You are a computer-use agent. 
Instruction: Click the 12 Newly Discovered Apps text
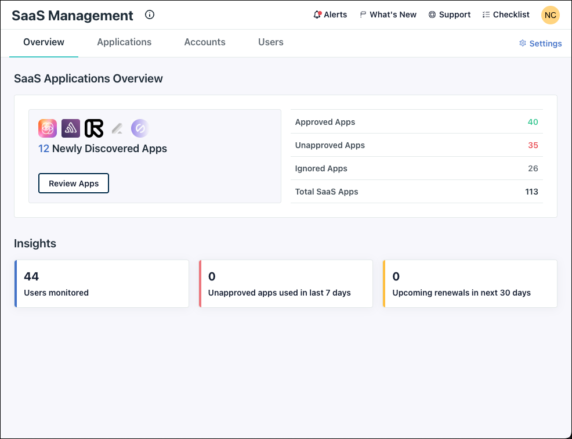coord(103,149)
